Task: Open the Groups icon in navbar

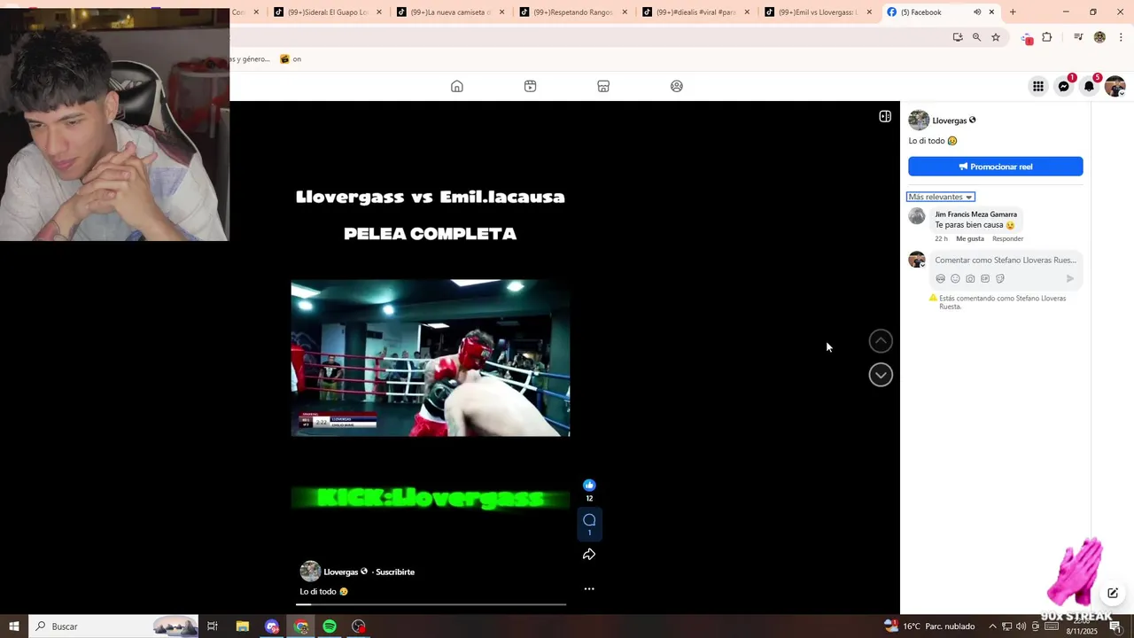Action: point(677,86)
